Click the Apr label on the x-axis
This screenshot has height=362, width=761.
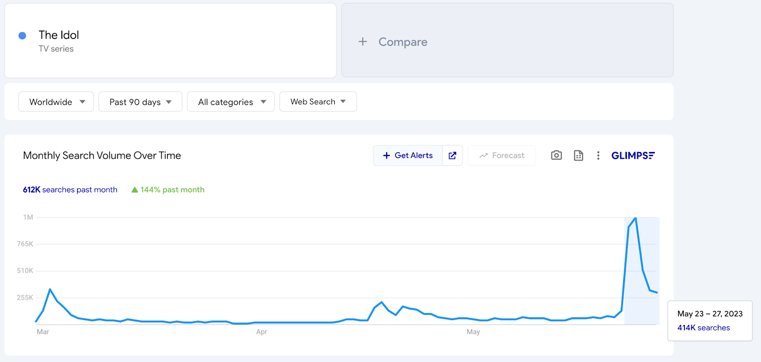point(262,332)
